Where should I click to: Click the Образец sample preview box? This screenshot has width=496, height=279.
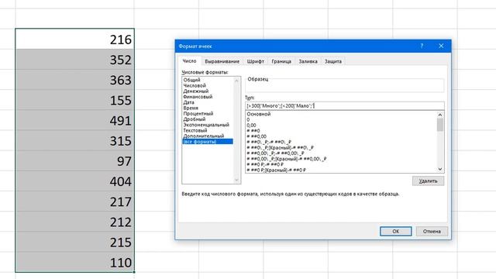click(344, 85)
